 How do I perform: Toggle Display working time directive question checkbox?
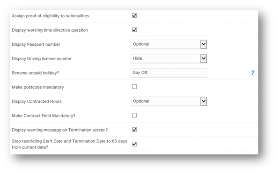tap(134, 30)
